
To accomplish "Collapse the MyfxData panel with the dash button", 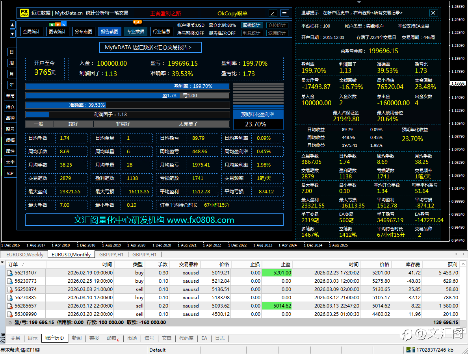I will (285, 13).
